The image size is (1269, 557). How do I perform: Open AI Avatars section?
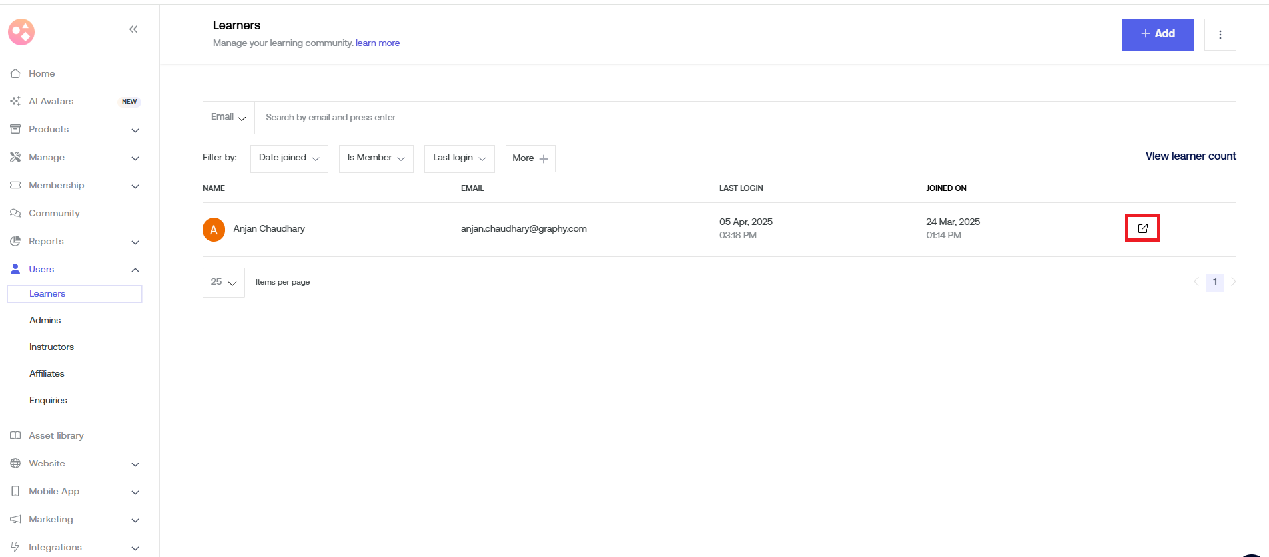[51, 101]
